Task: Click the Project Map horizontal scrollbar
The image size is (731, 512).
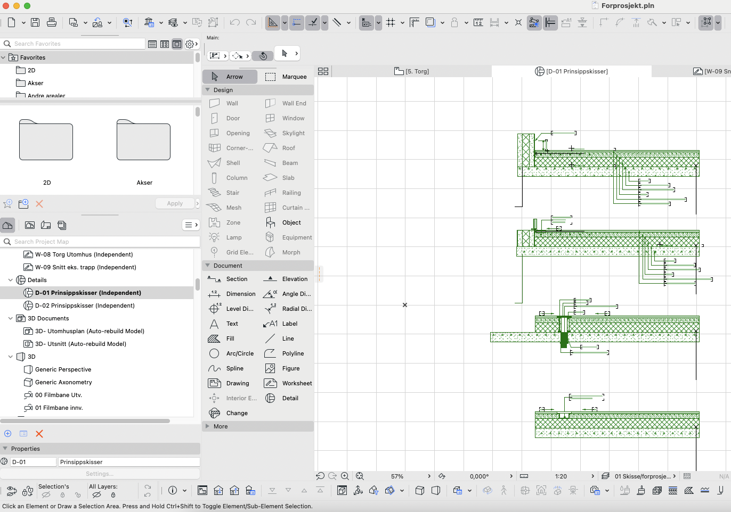Action: coord(85,421)
